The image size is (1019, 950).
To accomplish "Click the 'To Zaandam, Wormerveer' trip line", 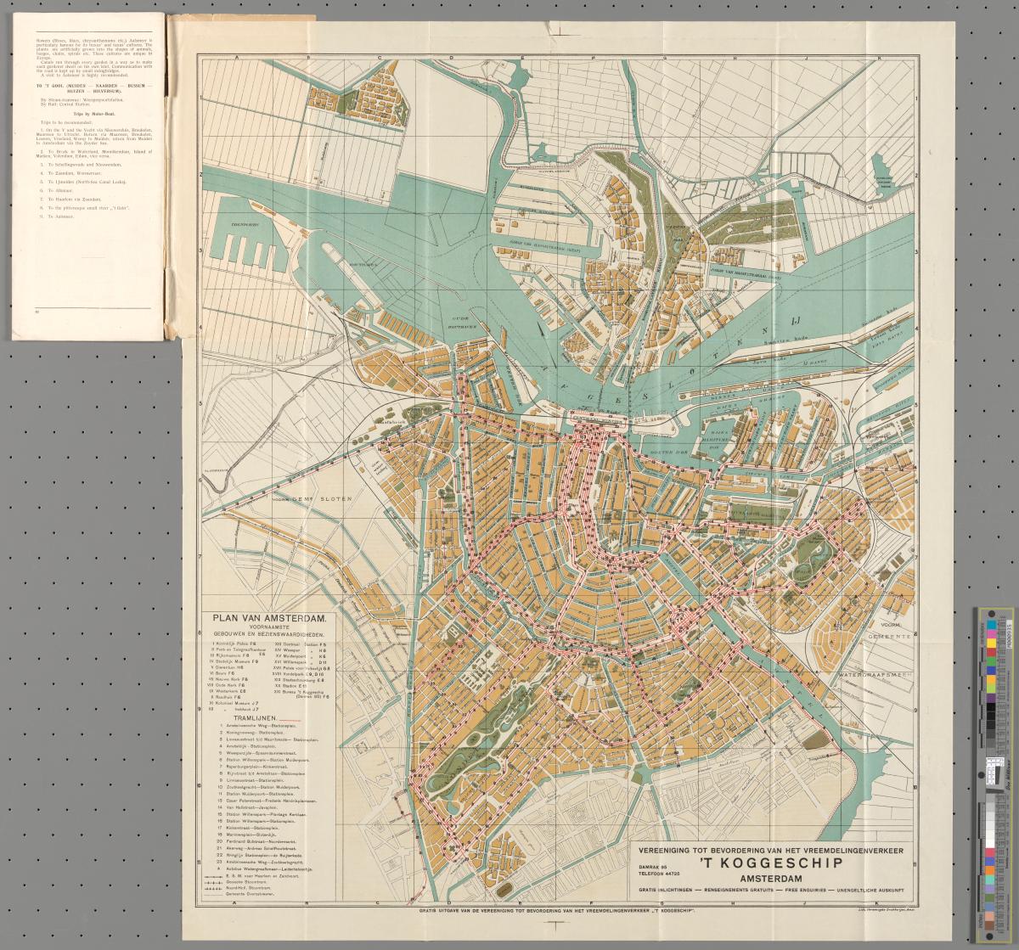I will (x=75, y=173).
